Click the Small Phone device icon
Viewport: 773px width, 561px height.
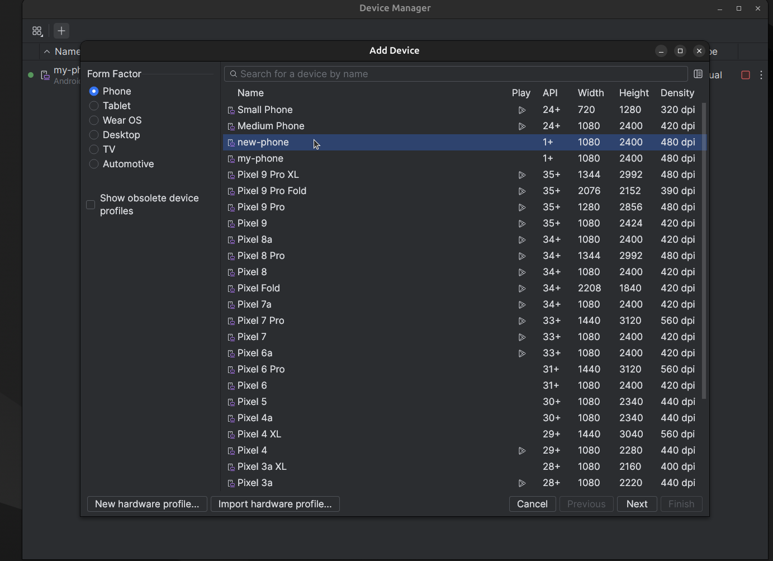click(231, 110)
